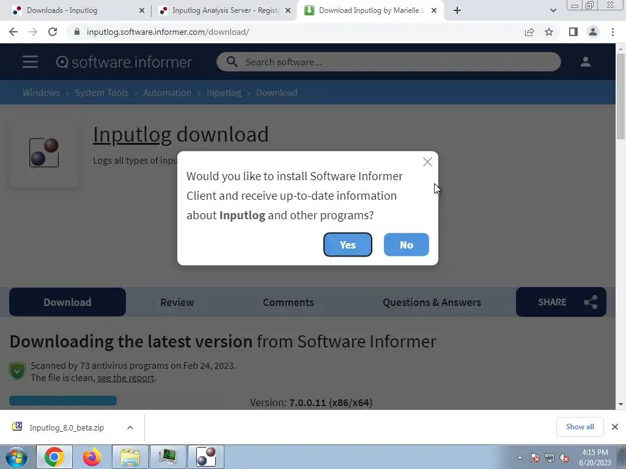The height and width of the screenshot is (469, 626).
Task: Click the Inputlog app icon thumbnail
Action: tap(44, 152)
